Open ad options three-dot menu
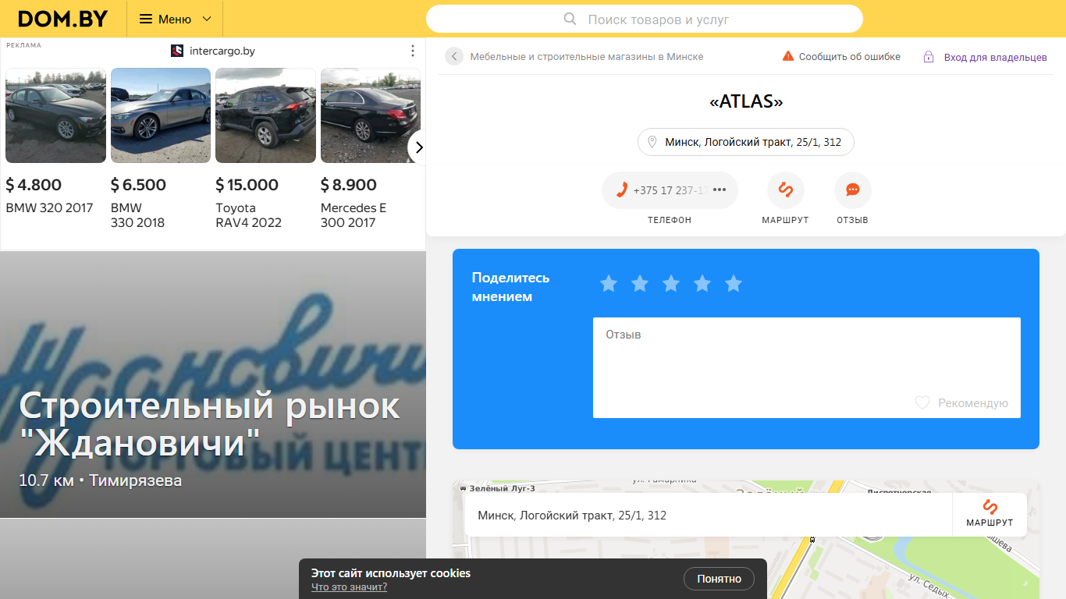1066x599 pixels. pyautogui.click(x=413, y=51)
